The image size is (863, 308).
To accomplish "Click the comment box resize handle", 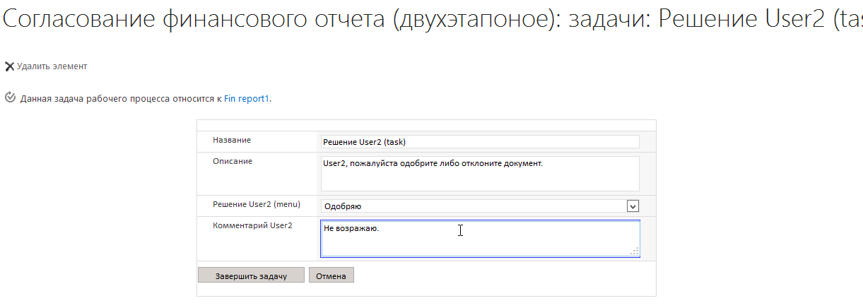I will pos(634,251).
